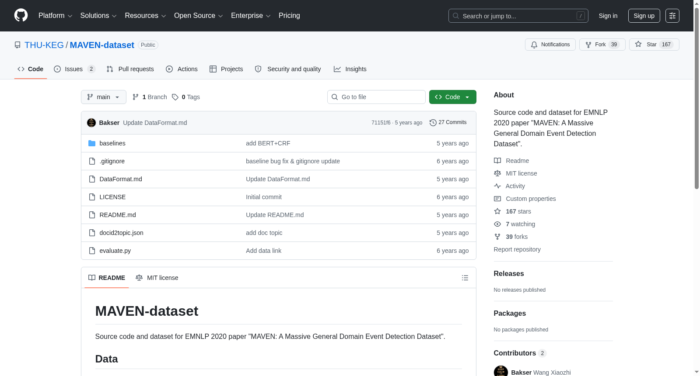
Task: Open the Pull requests tab
Action: pos(130,69)
